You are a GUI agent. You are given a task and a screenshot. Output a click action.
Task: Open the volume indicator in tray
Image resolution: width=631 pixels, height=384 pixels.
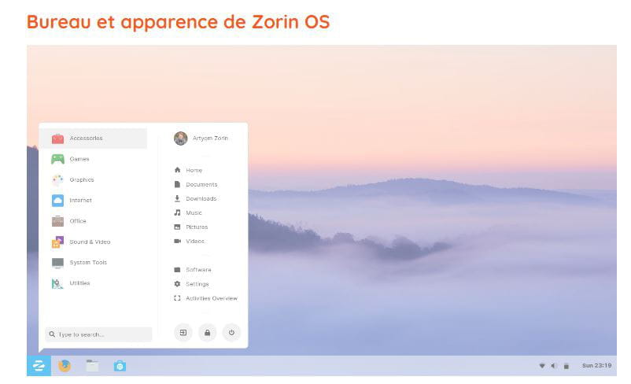(x=554, y=365)
